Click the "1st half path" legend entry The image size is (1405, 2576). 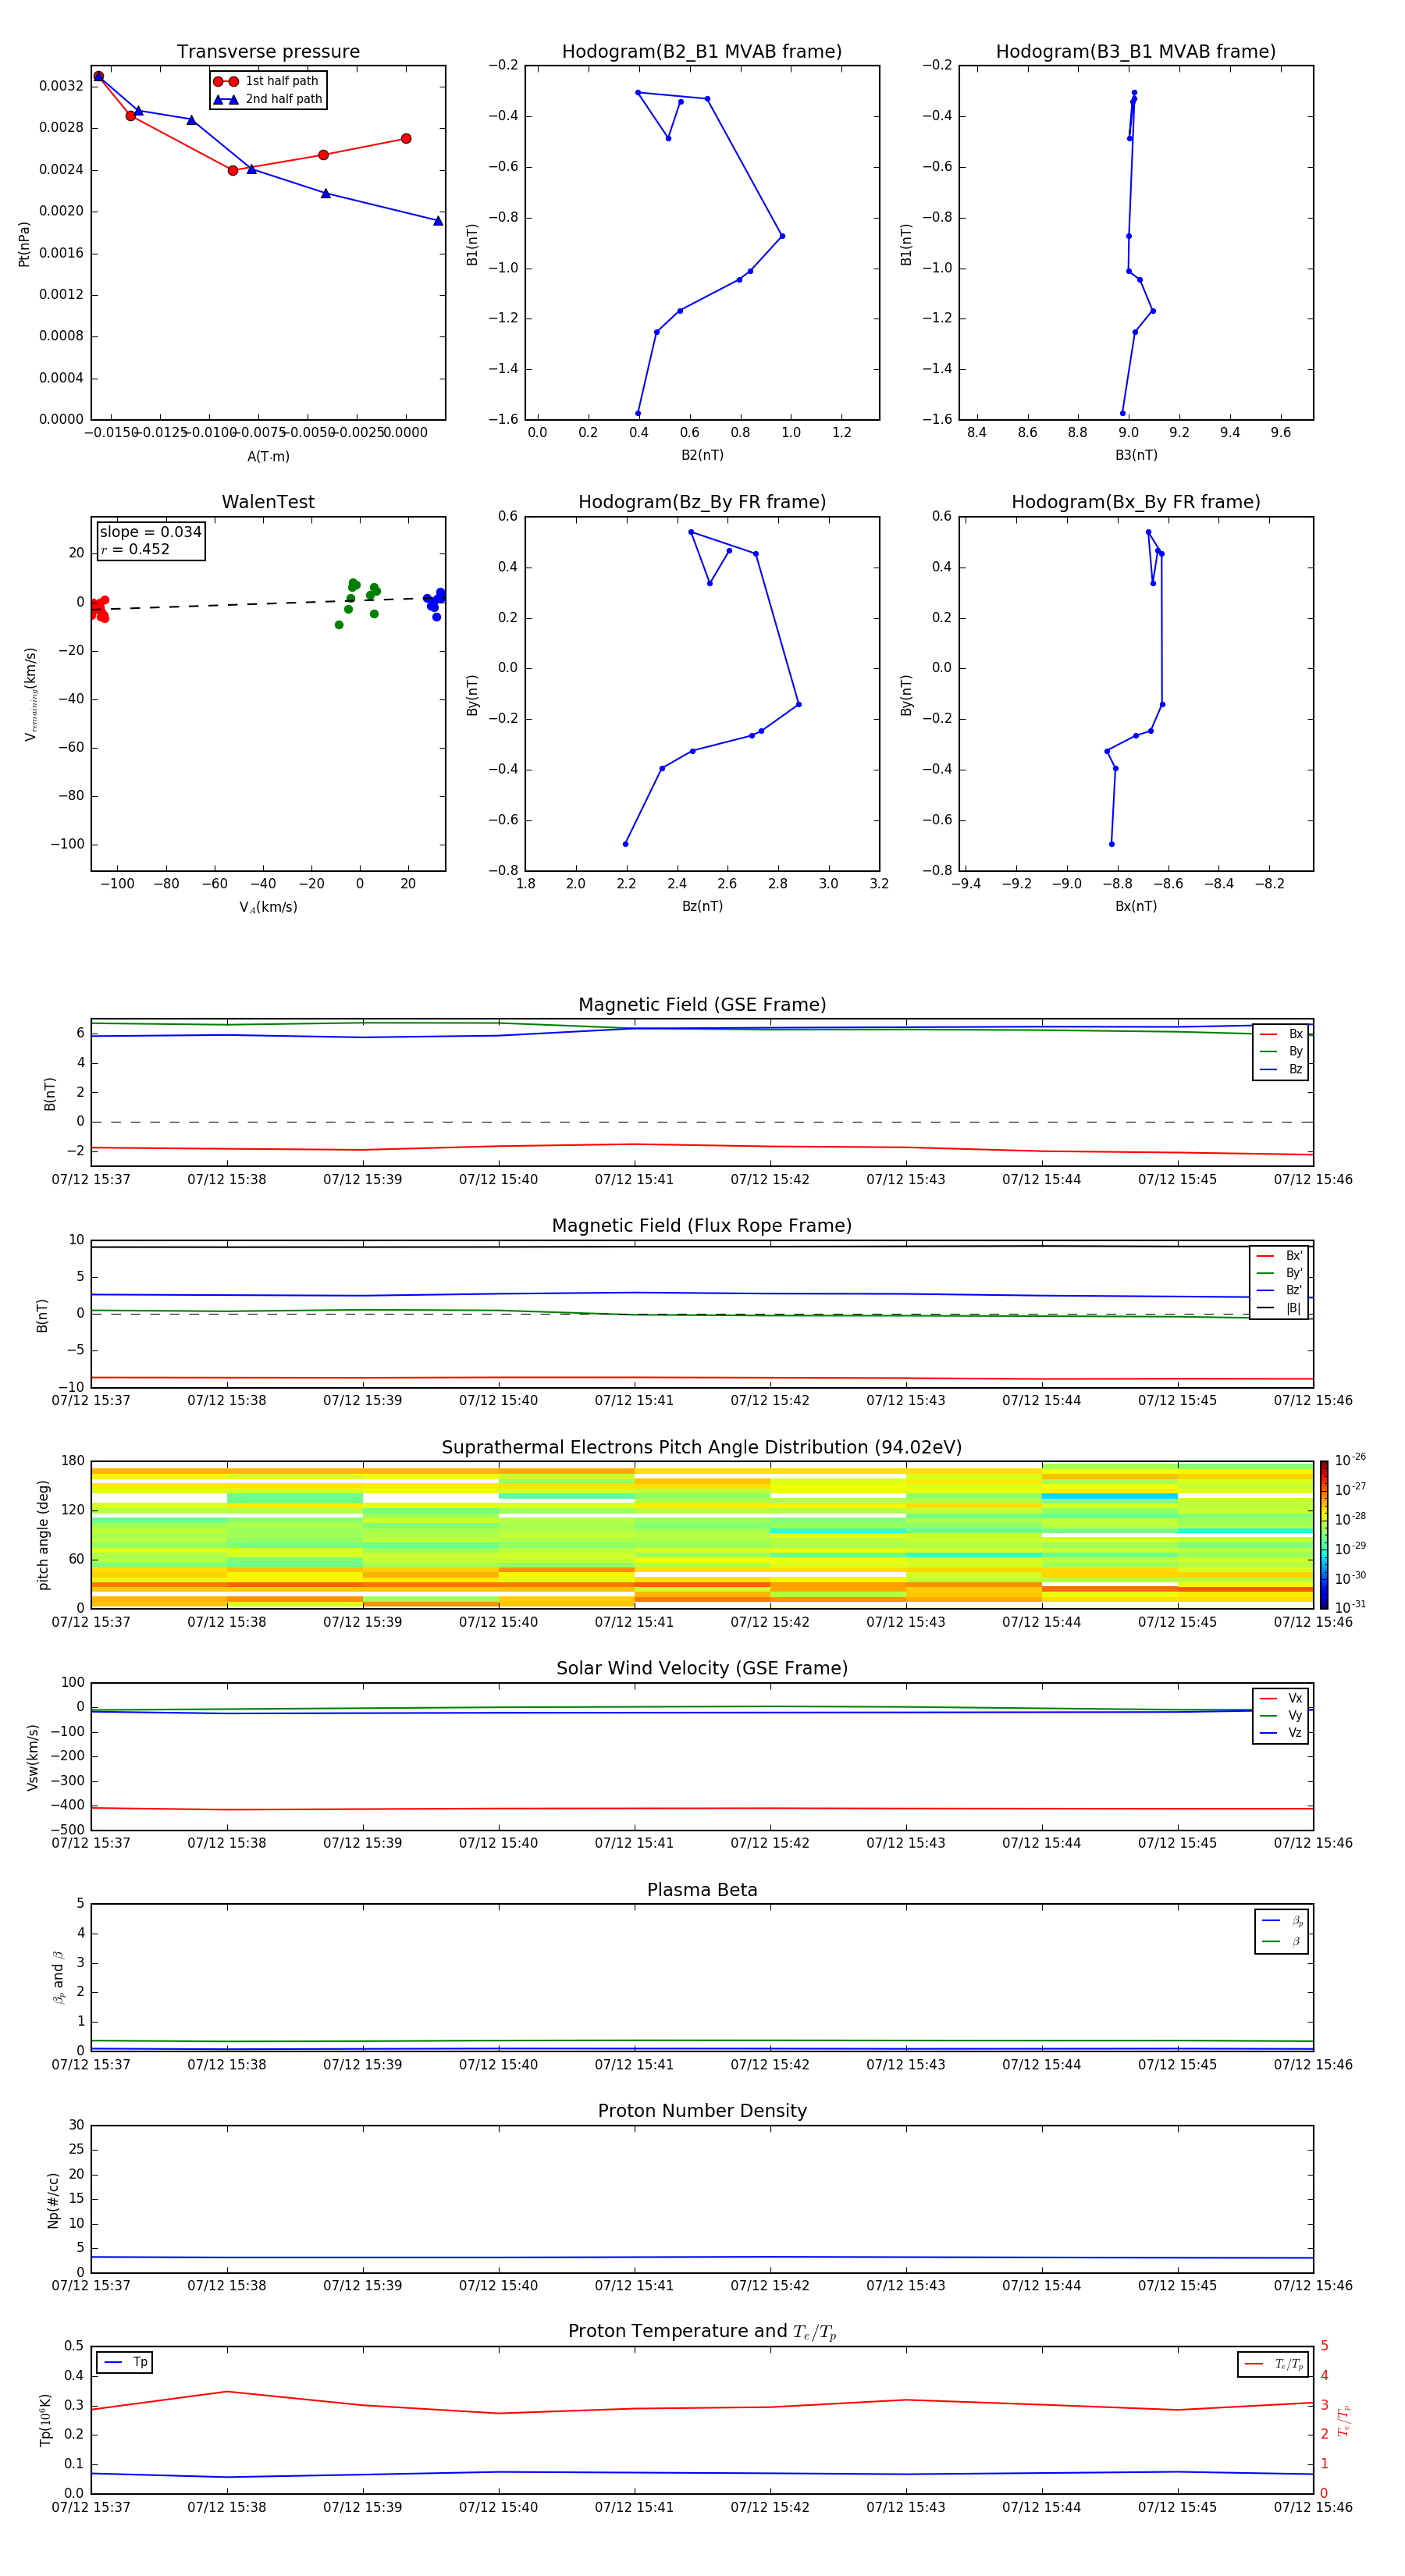tap(268, 81)
